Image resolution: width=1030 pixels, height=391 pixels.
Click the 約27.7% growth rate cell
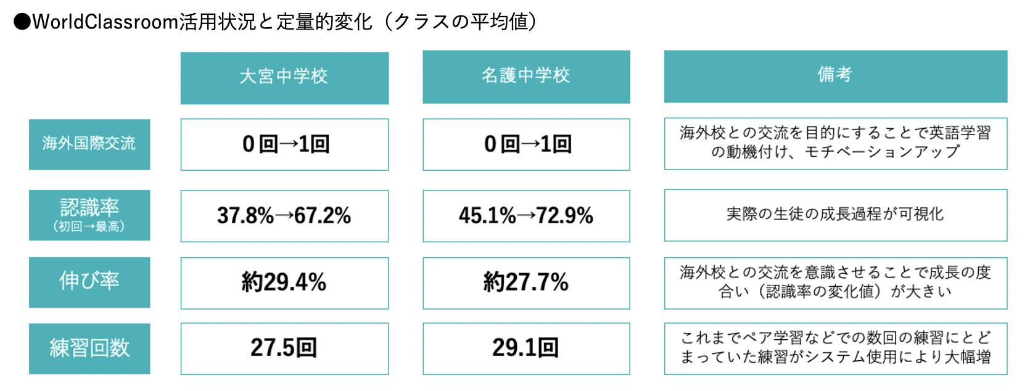click(x=526, y=282)
